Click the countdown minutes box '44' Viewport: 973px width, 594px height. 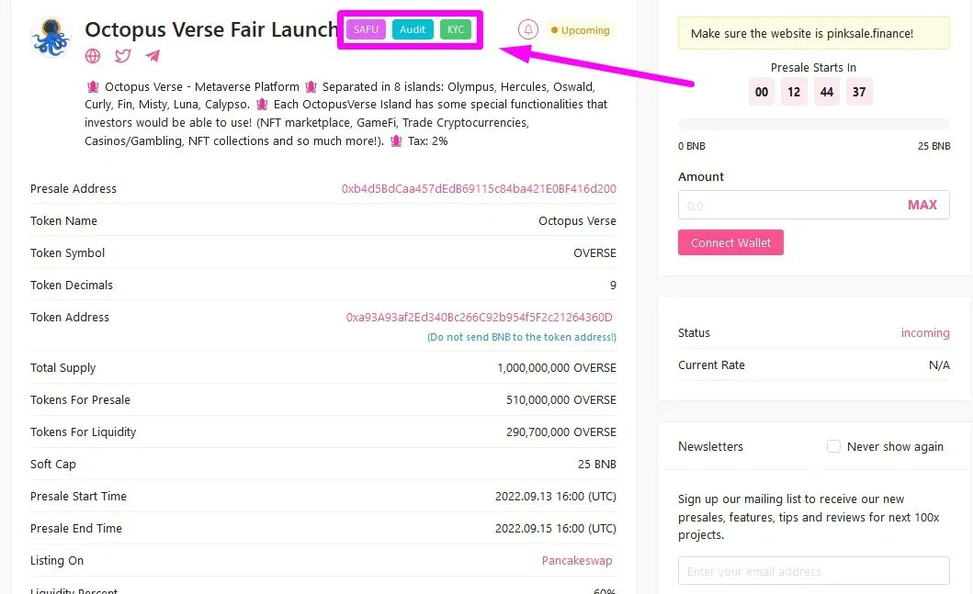tap(827, 92)
